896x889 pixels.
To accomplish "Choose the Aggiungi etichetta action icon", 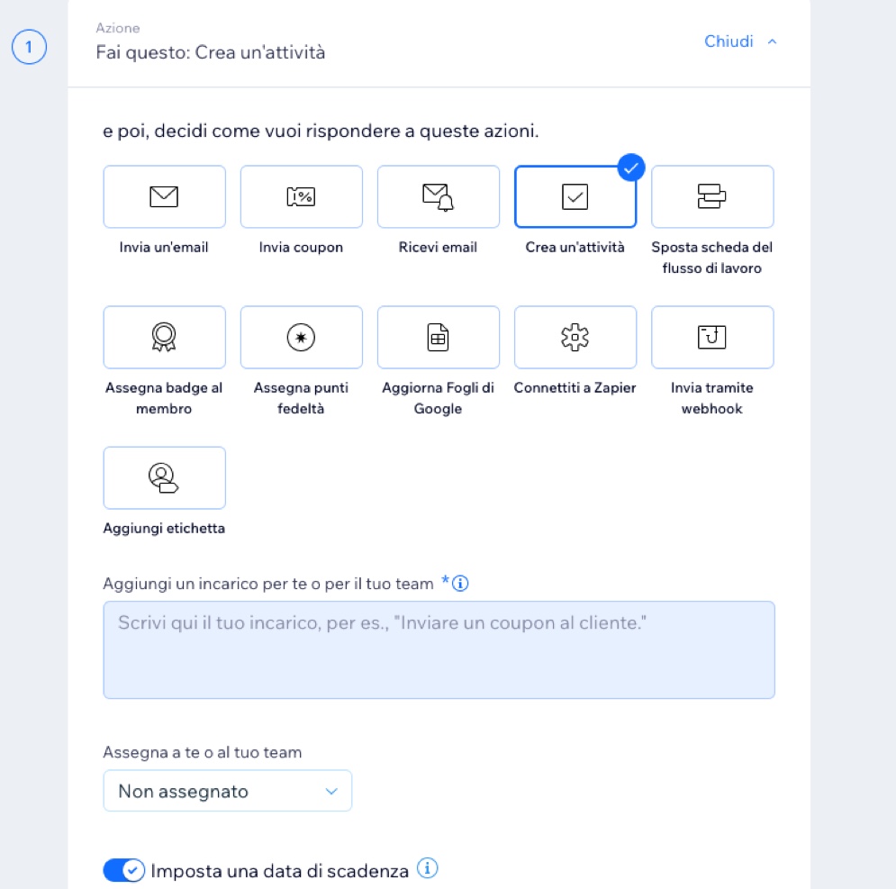I will (x=163, y=478).
